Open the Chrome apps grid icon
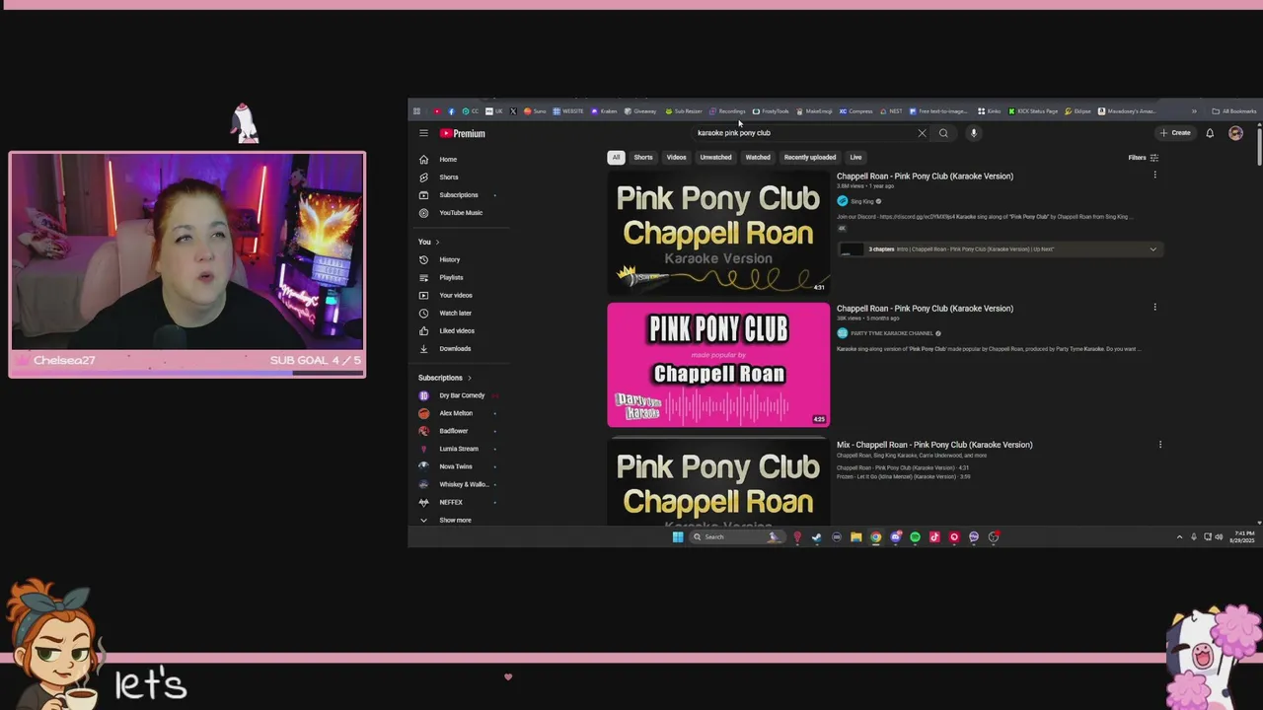Image resolution: width=1263 pixels, height=710 pixels. tap(416, 111)
